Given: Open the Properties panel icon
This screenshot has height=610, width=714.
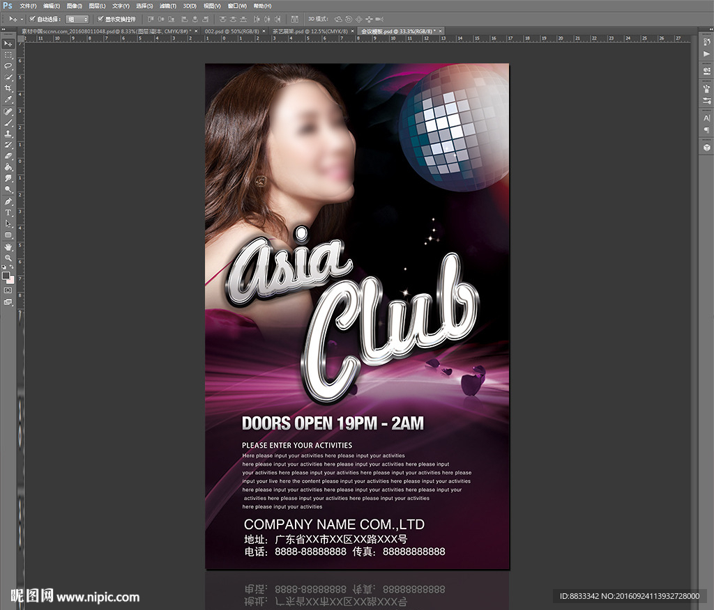Looking at the screenshot, I should pyautogui.click(x=707, y=71).
